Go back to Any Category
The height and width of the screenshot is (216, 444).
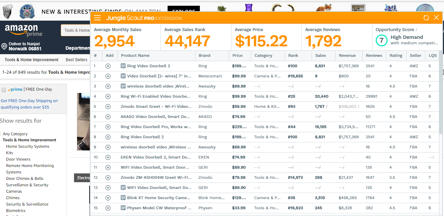15,134
